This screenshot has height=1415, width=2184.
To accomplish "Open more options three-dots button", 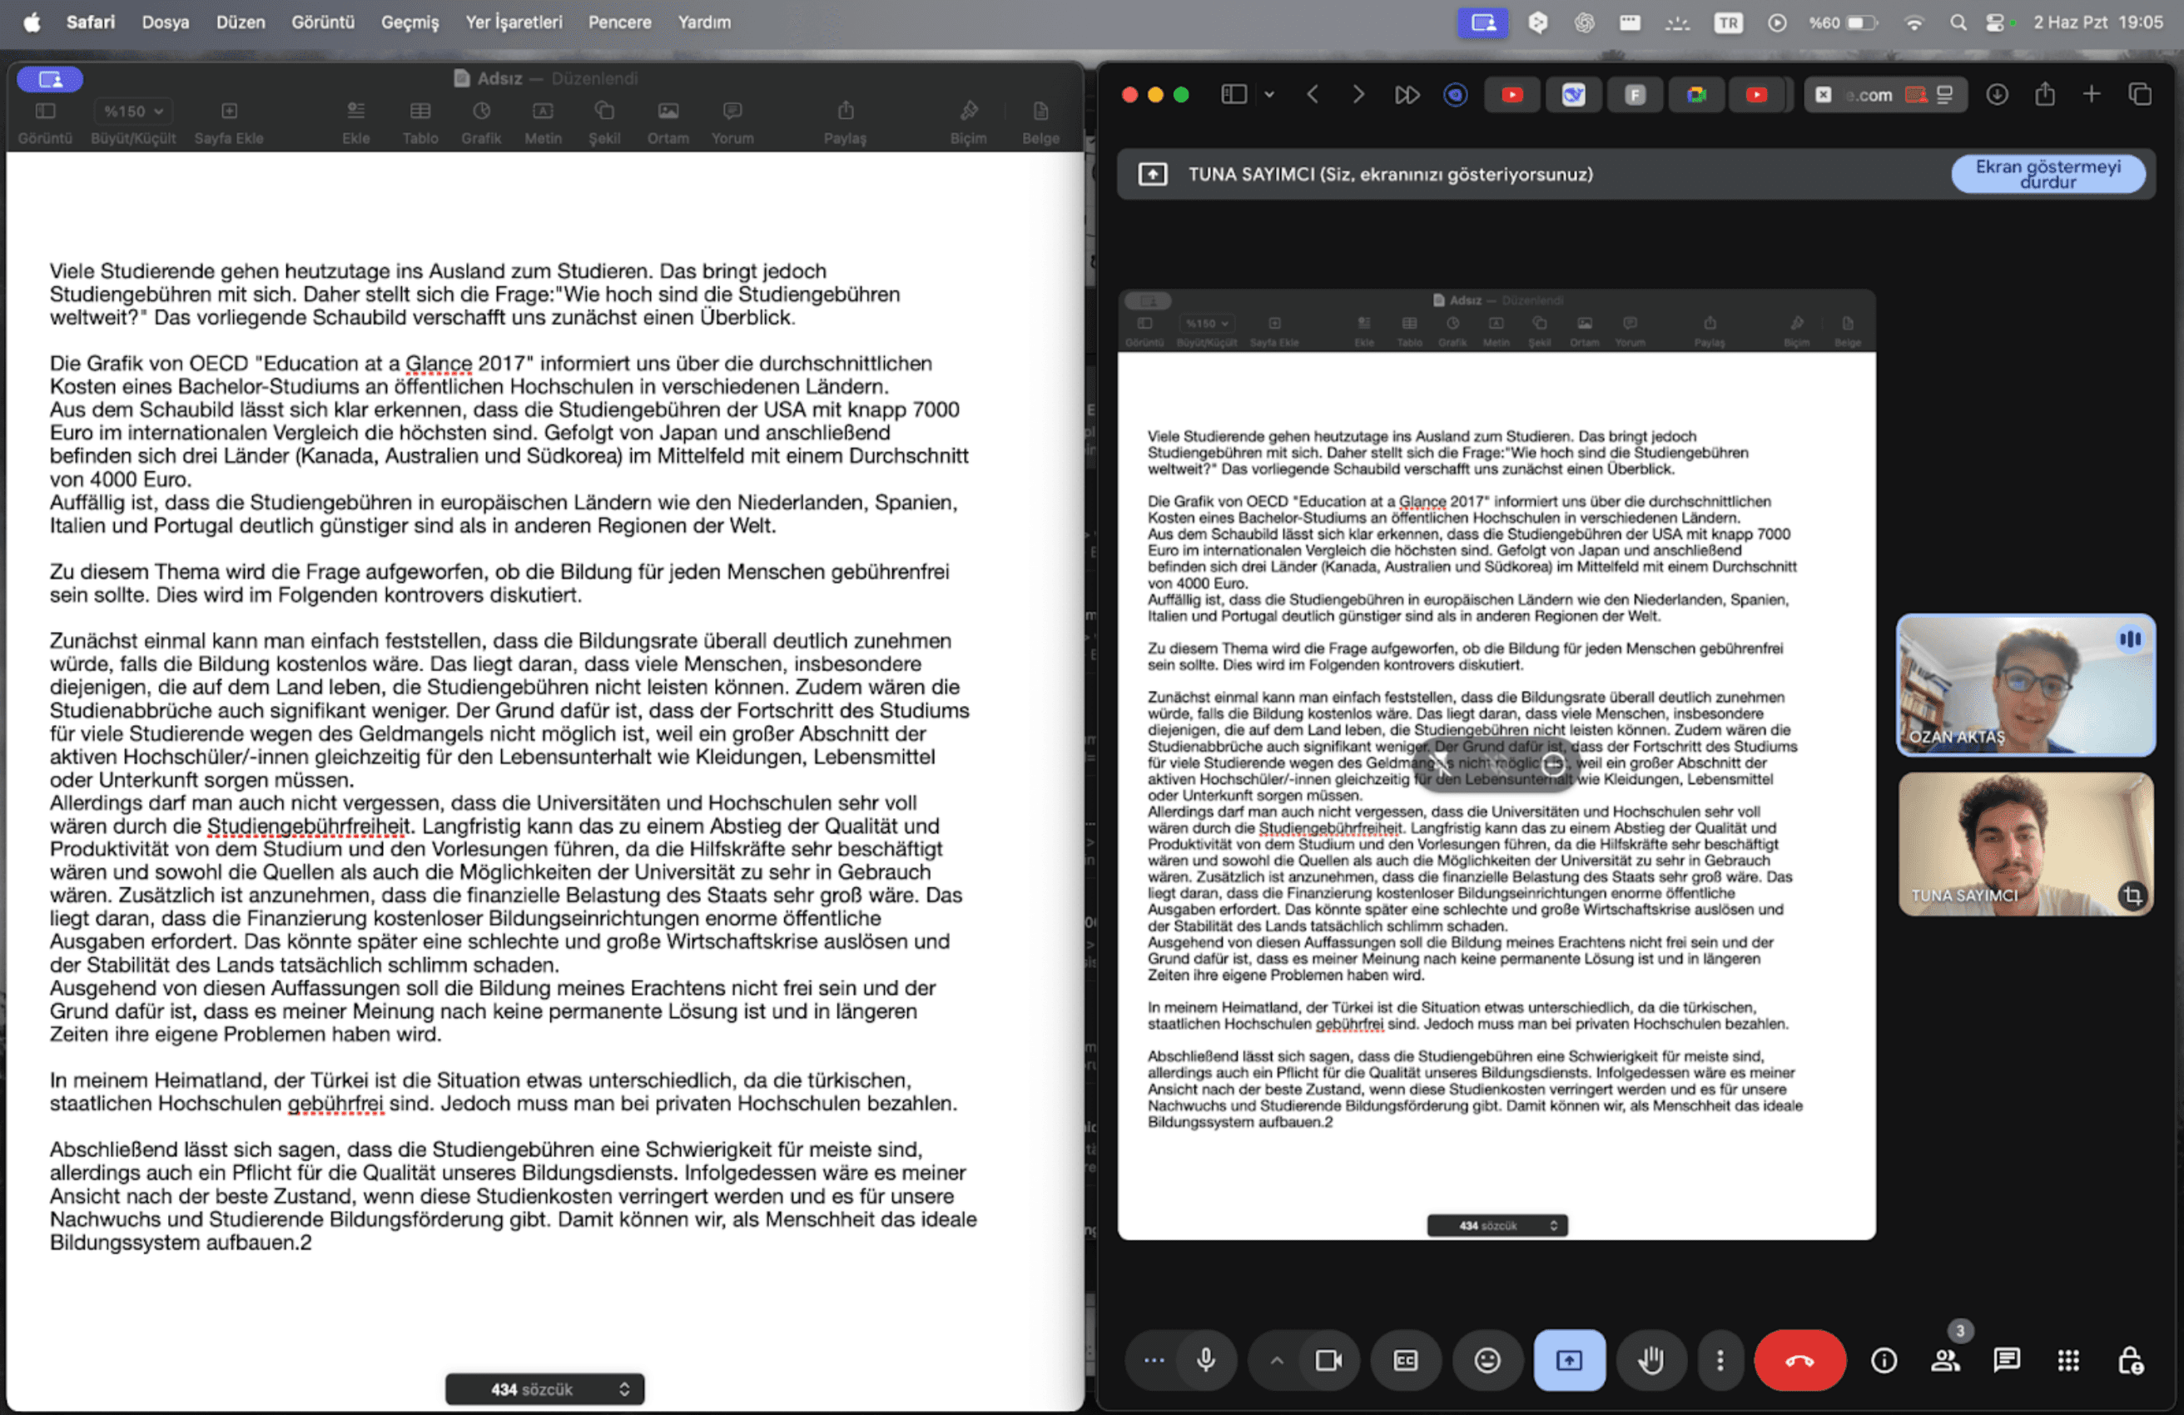I will coord(1720,1360).
